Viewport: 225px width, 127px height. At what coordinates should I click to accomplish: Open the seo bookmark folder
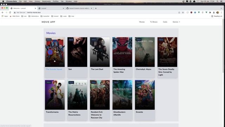pyautogui.click(x=24, y=16)
